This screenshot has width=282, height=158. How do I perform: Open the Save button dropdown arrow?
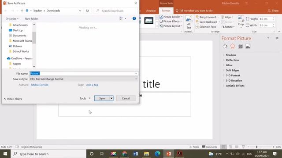(111, 98)
